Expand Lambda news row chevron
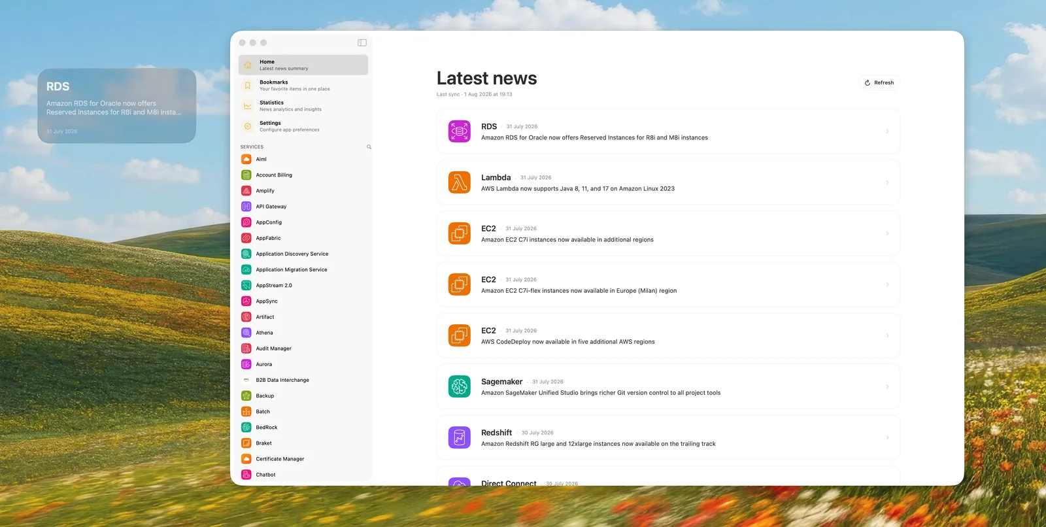 [887, 182]
